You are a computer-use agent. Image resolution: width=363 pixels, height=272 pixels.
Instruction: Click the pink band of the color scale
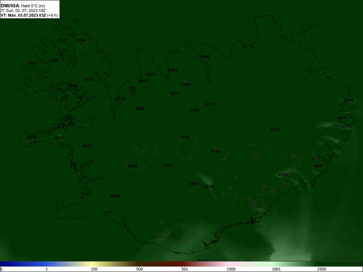point(228,264)
